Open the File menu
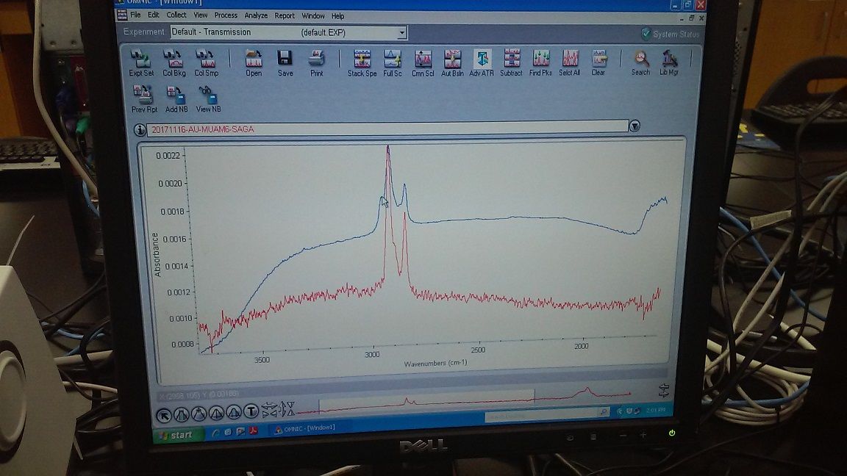Viewport: 847px width, 476px height. (x=135, y=15)
